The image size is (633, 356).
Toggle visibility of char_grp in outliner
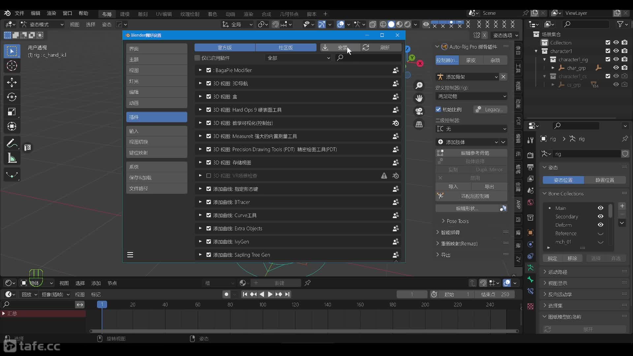pyautogui.click(x=616, y=68)
